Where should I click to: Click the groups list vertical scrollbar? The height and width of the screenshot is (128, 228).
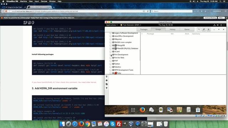pyautogui.click(x=140, y=55)
